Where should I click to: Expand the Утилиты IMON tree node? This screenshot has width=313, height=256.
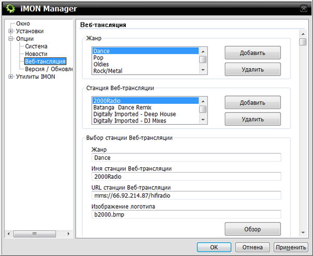tap(11, 77)
